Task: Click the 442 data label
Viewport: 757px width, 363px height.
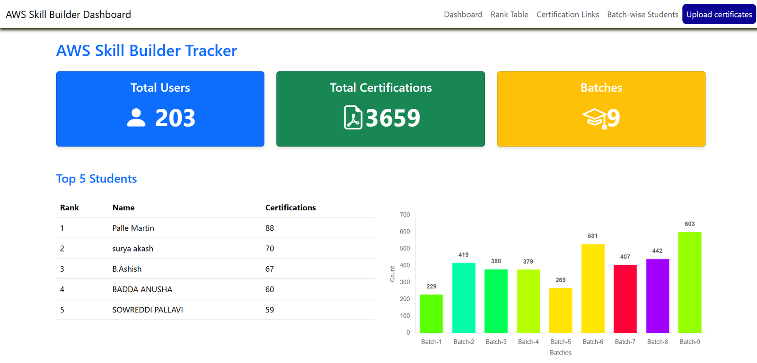Action: click(x=658, y=251)
